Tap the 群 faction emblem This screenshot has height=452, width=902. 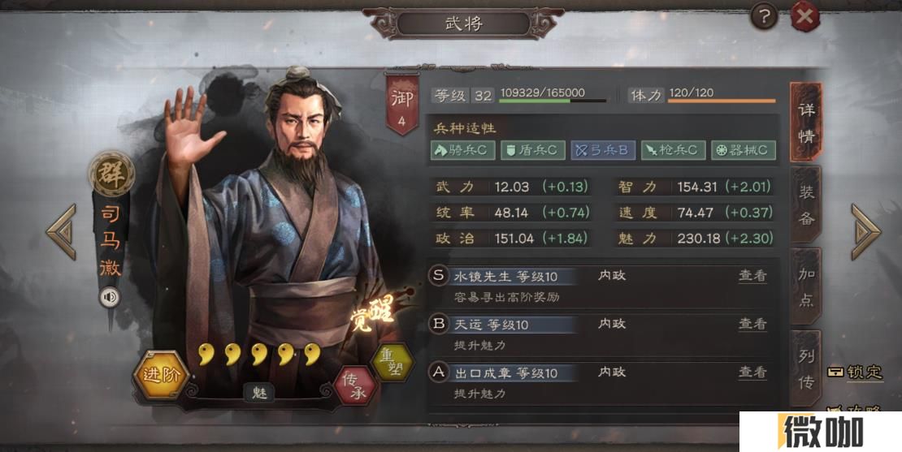click(x=111, y=173)
